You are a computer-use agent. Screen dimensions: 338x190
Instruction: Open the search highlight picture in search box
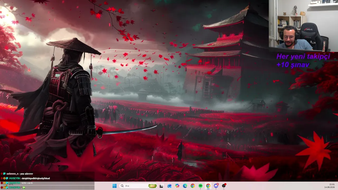(152, 186)
